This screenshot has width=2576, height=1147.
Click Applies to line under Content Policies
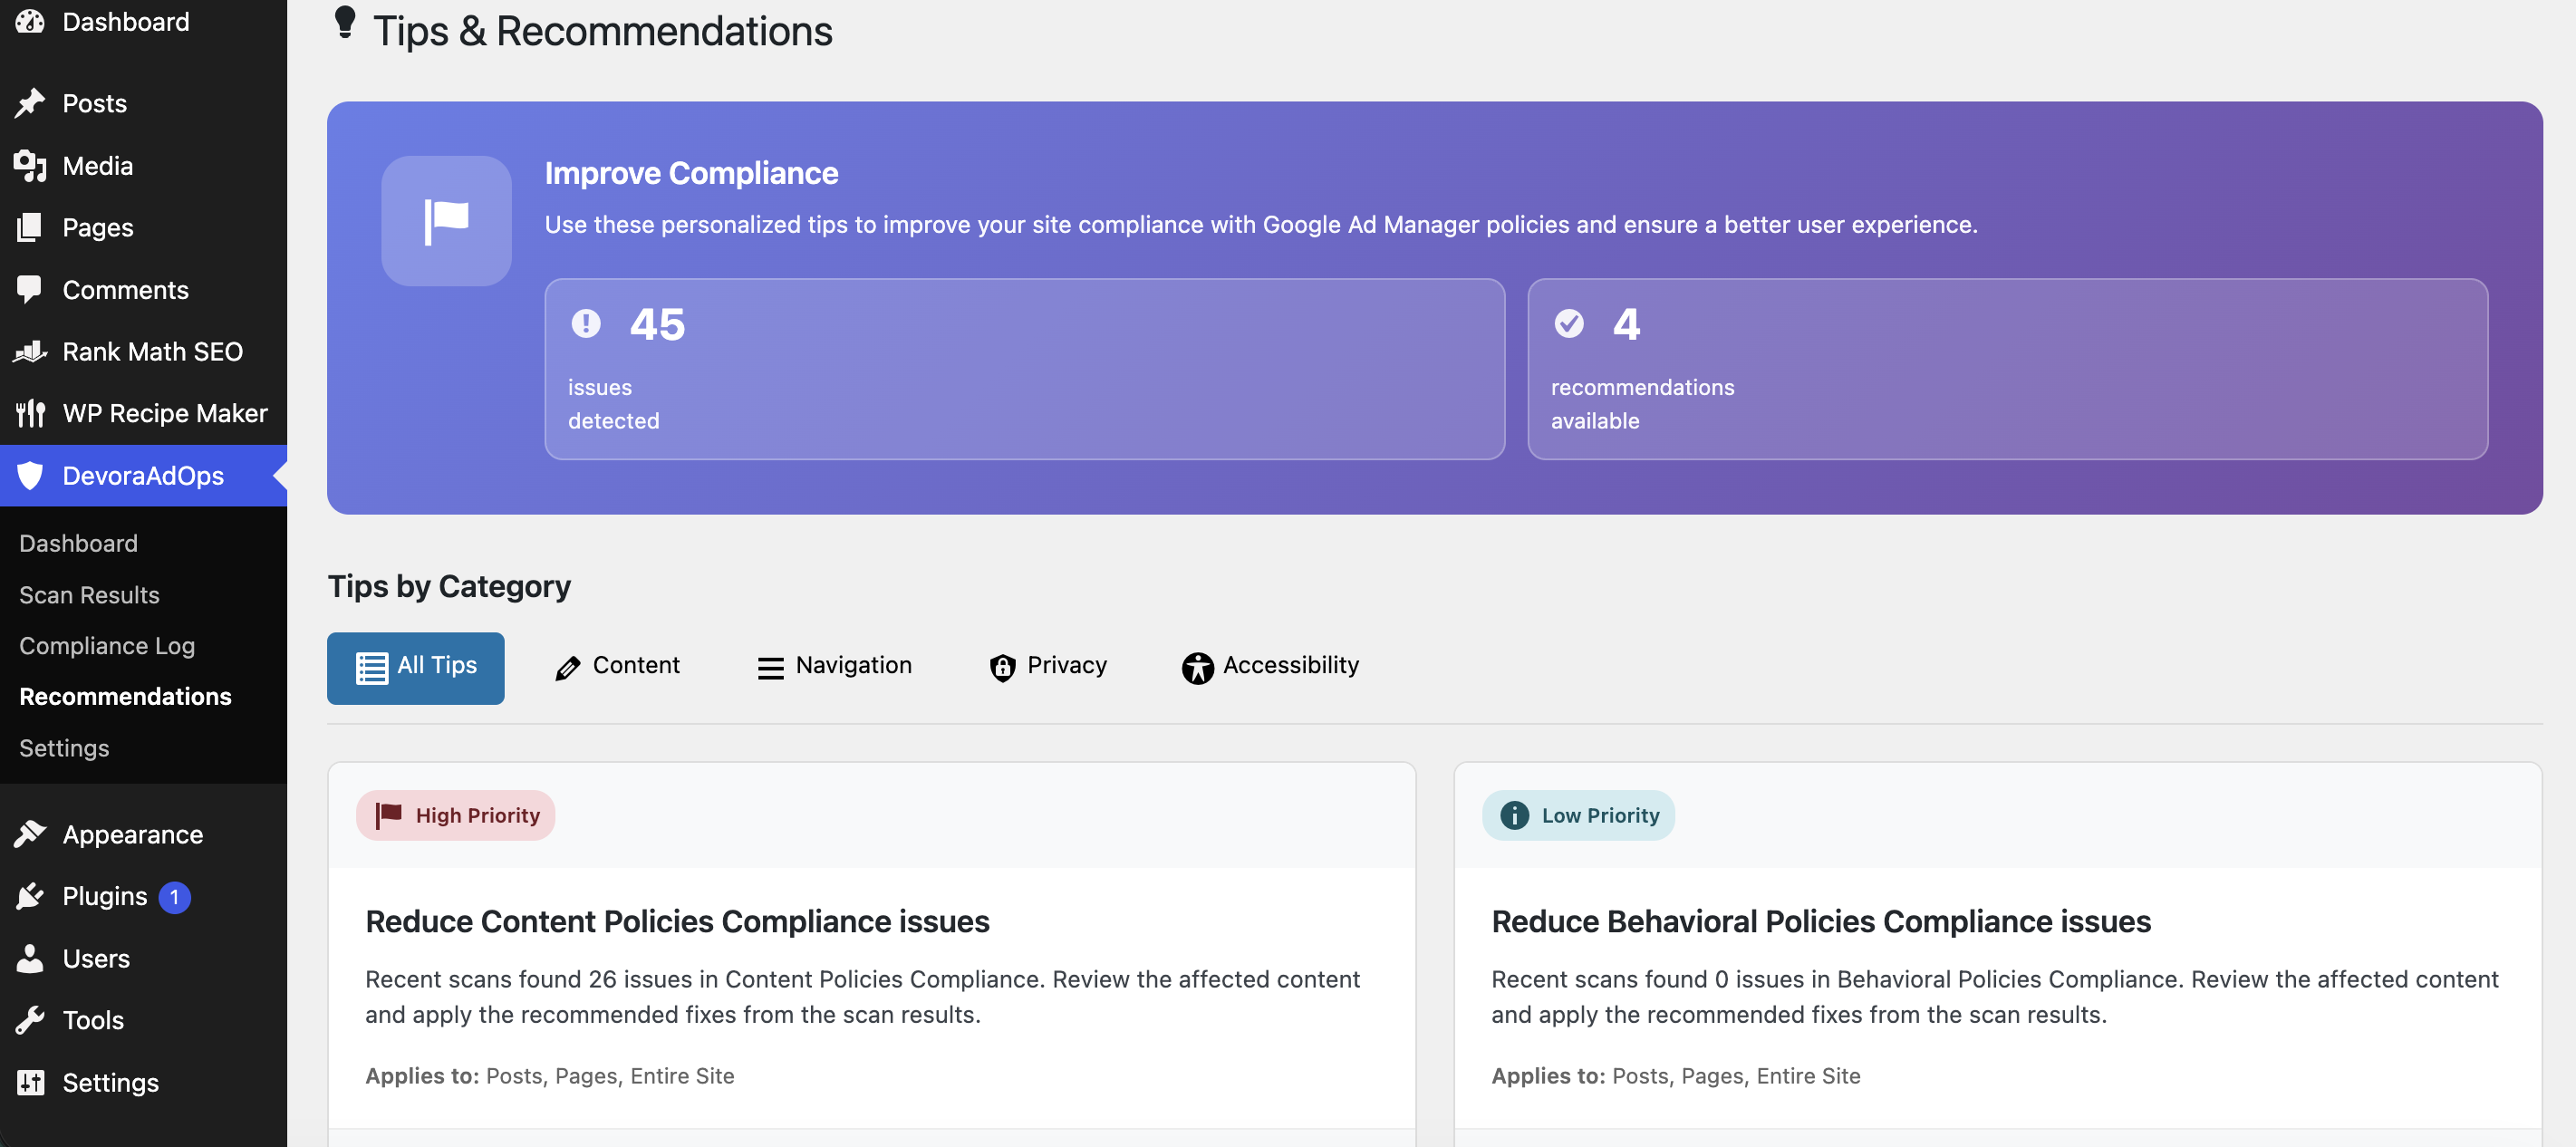549,1075
